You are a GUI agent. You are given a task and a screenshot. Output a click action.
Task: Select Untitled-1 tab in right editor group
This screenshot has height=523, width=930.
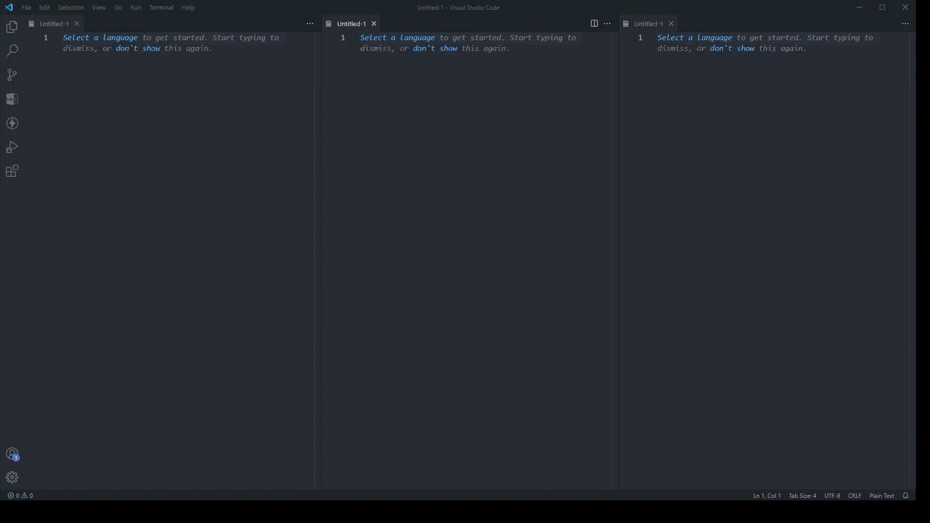click(648, 24)
